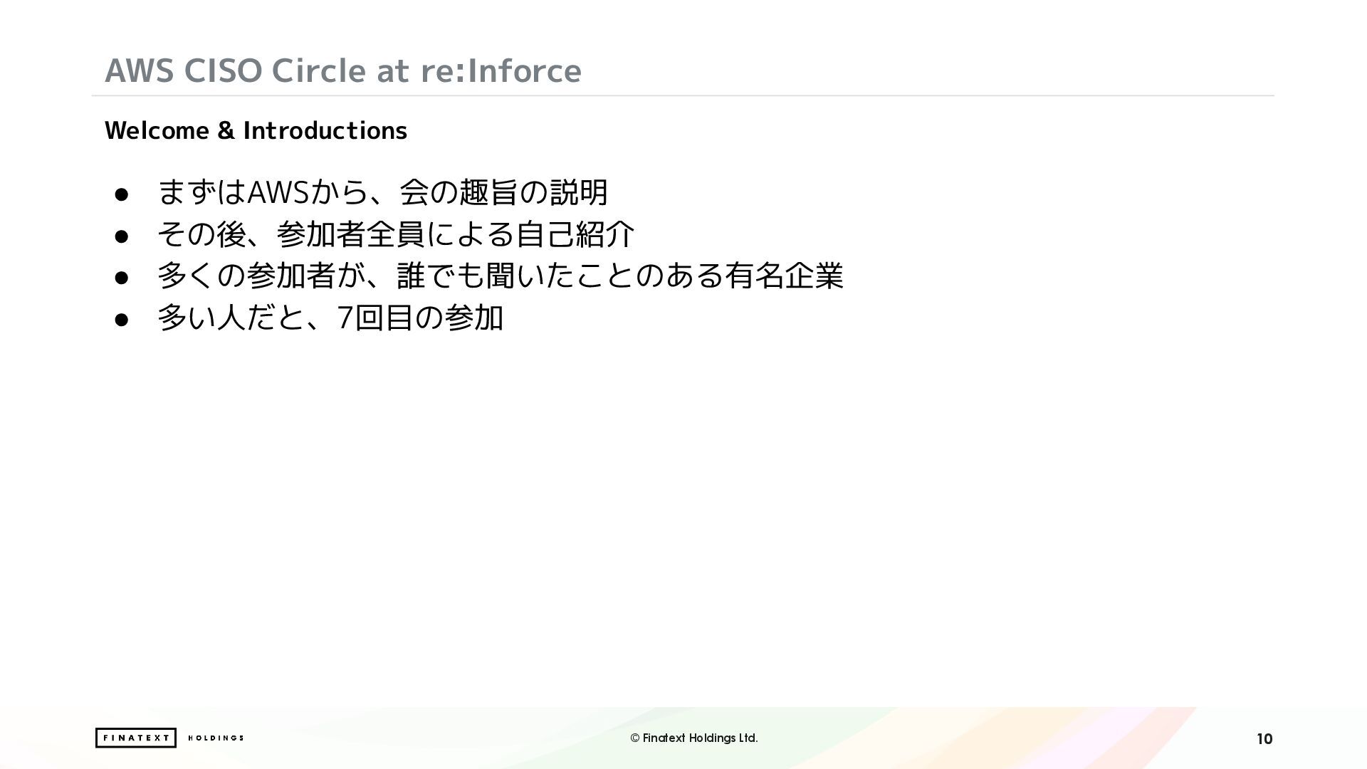Viewport: 1367px width, 769px height.
Task: Select the Welcome & Introductions subtitle
Action: 256,130
